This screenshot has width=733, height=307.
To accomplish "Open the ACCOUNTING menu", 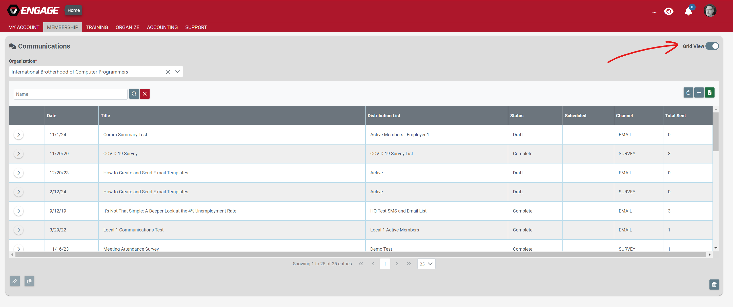I will (x=162, y=27).
